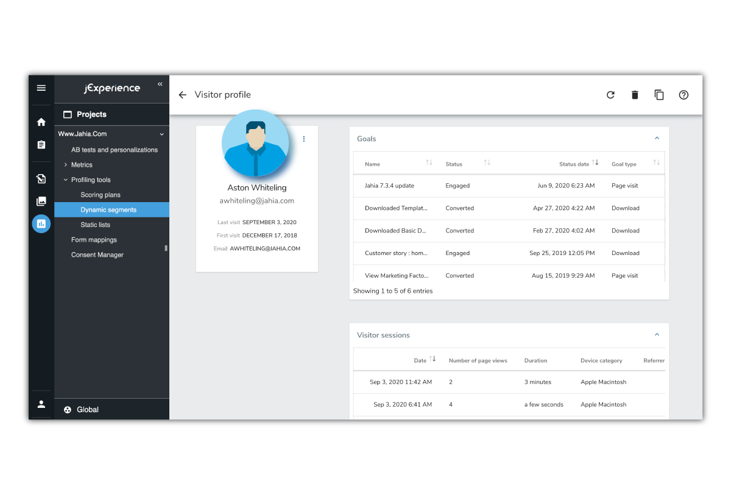Go to the Home icon
This screenshot has width=731, height=487.
tap(41, 122)
